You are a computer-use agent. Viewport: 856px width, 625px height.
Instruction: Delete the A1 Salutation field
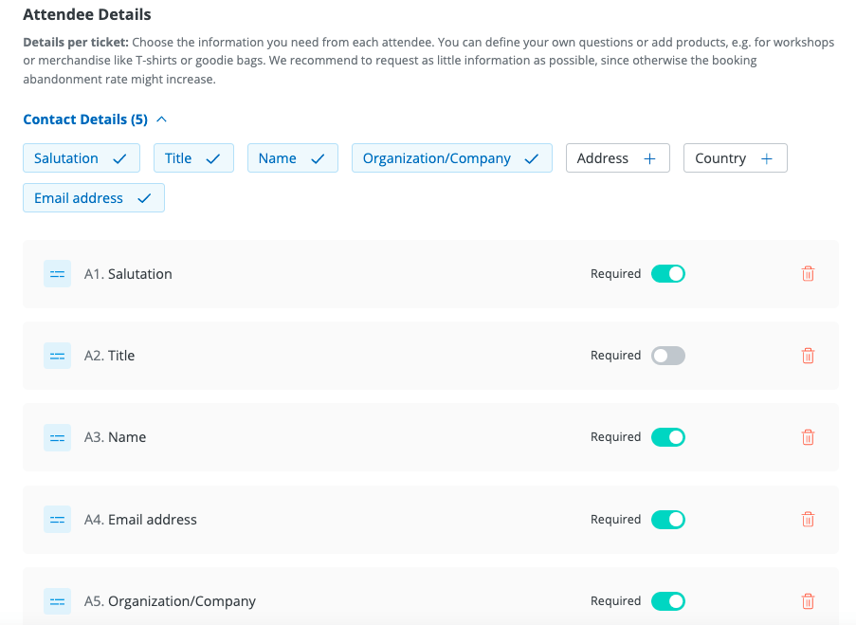(808, 274)
